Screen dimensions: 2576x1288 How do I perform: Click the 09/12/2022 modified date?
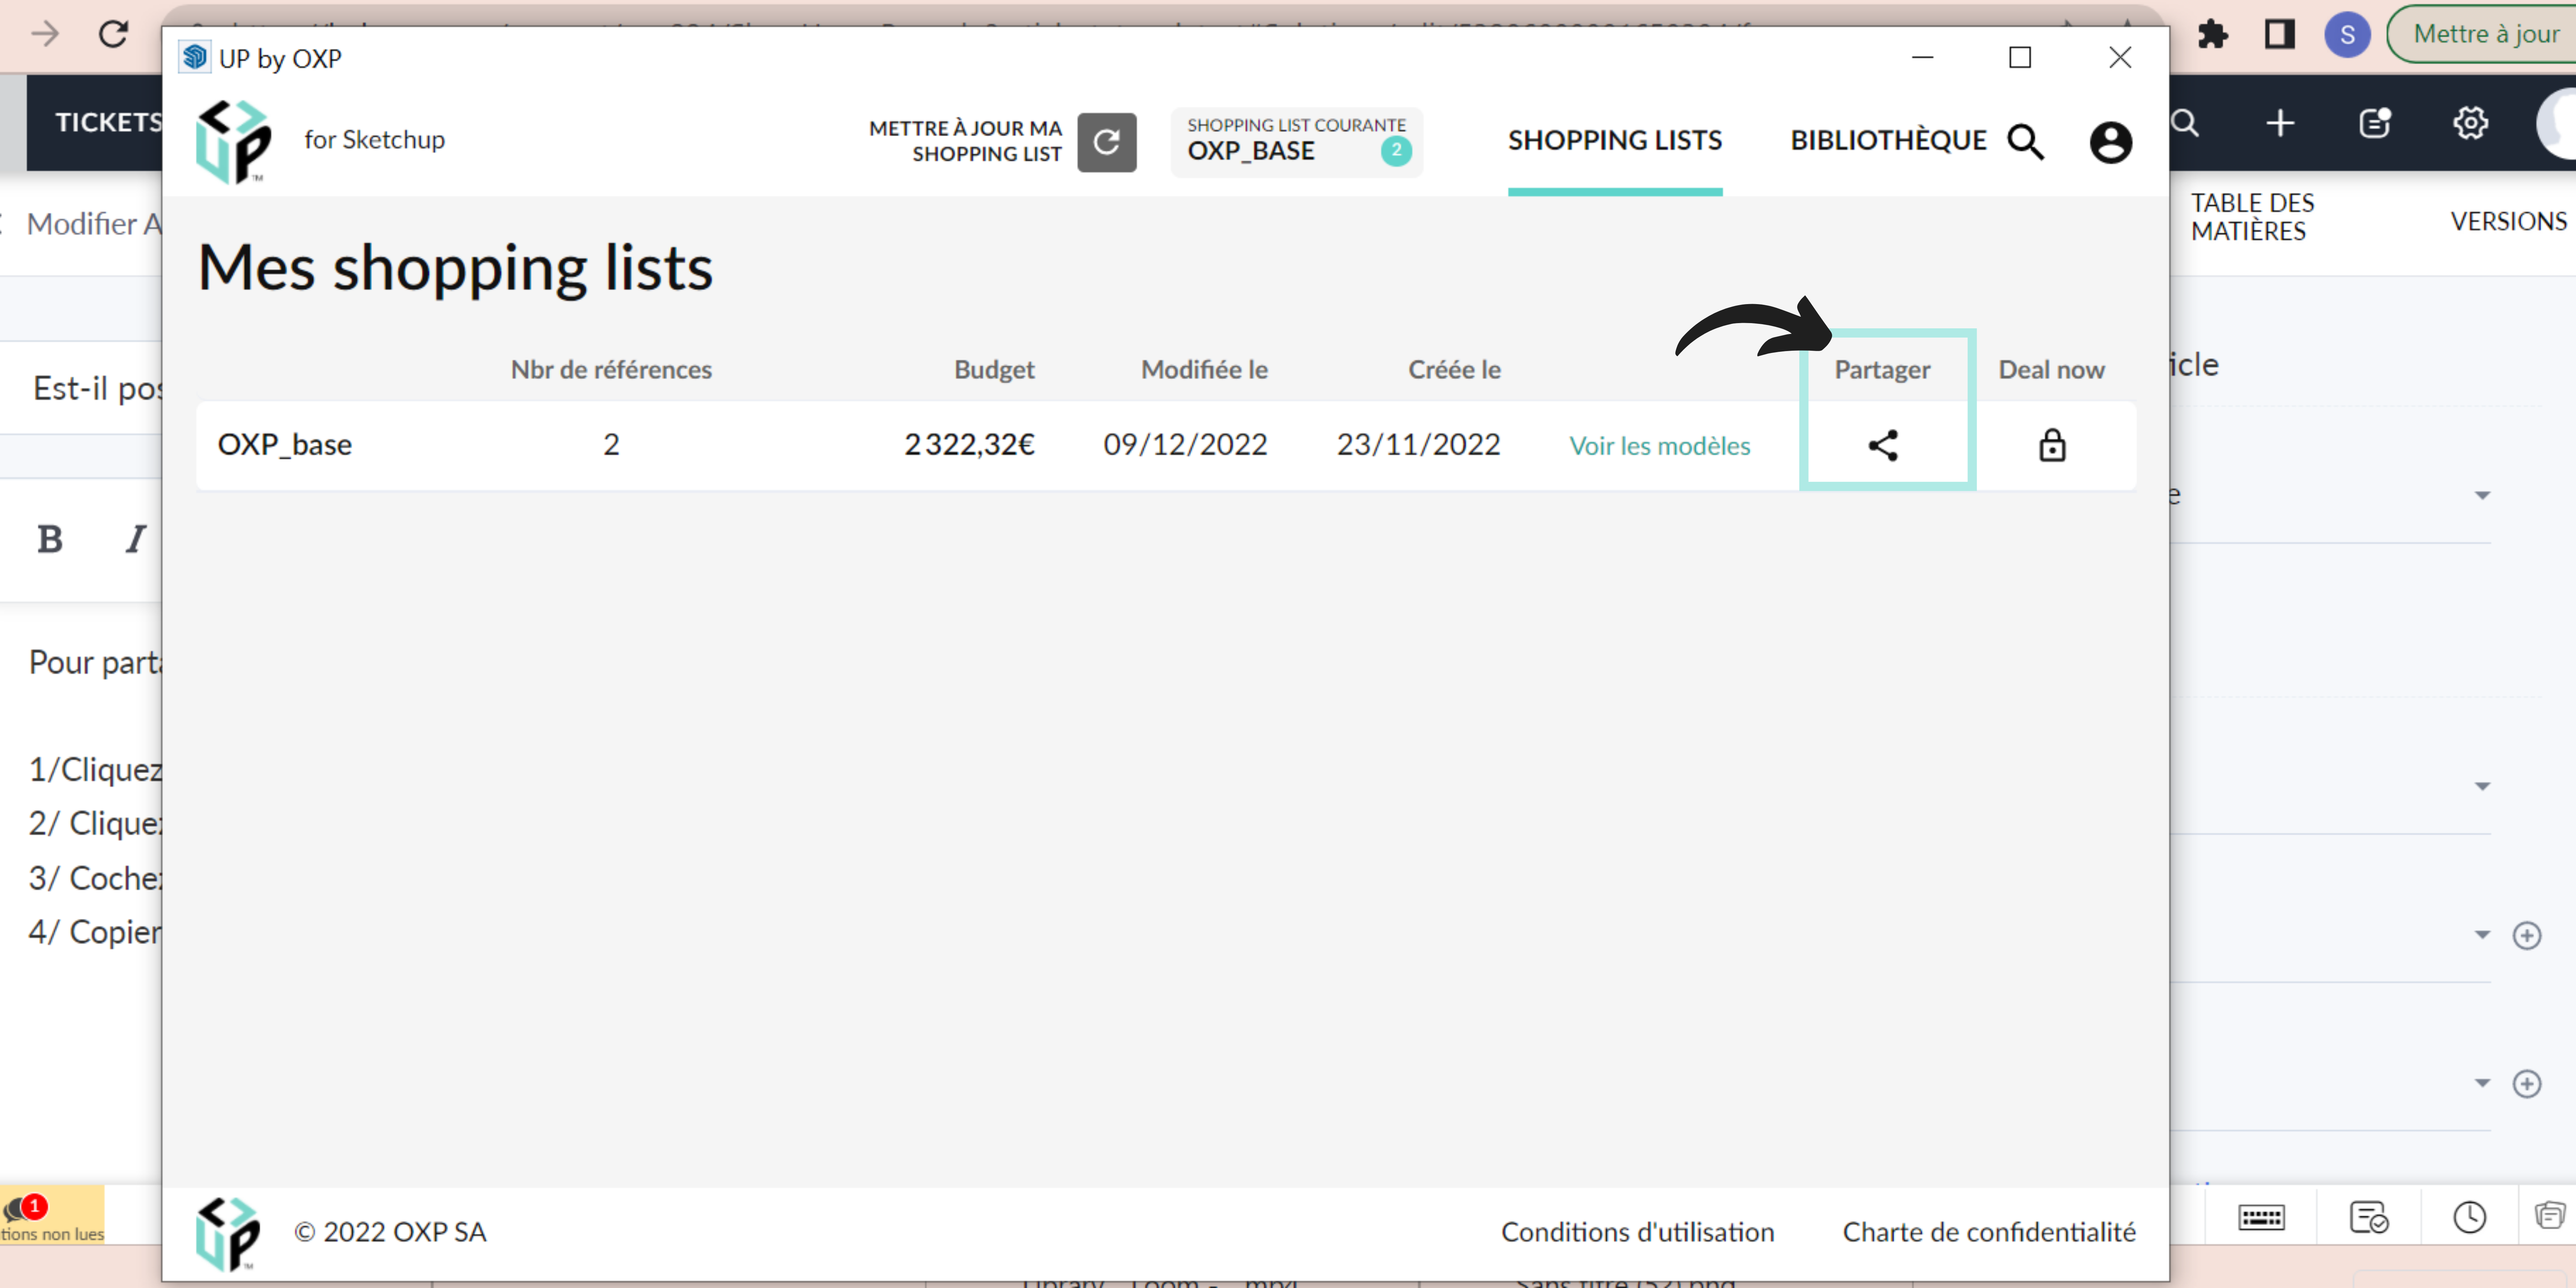1185,445
